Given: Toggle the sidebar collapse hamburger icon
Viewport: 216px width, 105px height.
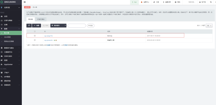Looking at the screenshot, I should click(24, 2).
